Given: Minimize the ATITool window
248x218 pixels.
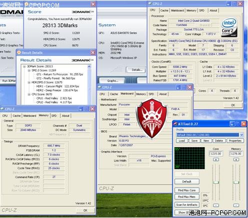Looking at the screenshot, I should 232,124.
